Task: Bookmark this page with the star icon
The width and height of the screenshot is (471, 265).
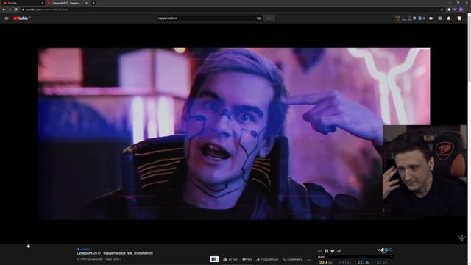Action: [442, 10]
